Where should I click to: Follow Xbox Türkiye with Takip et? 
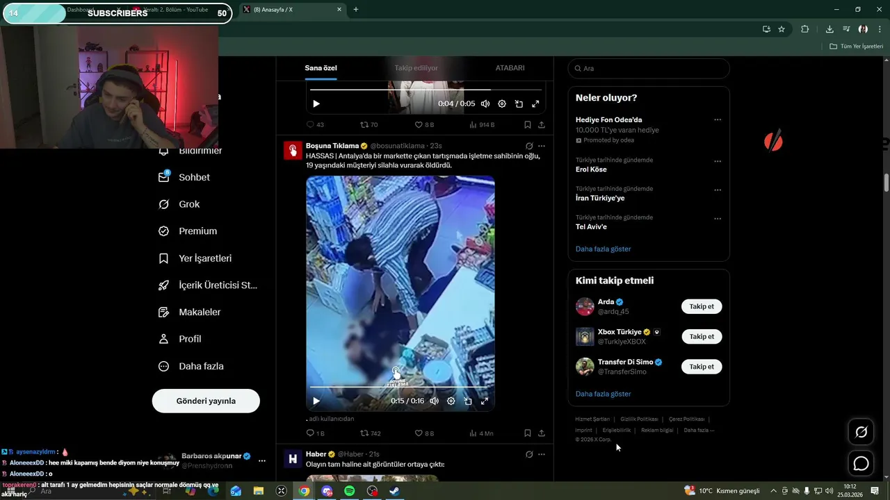(702, 336)
